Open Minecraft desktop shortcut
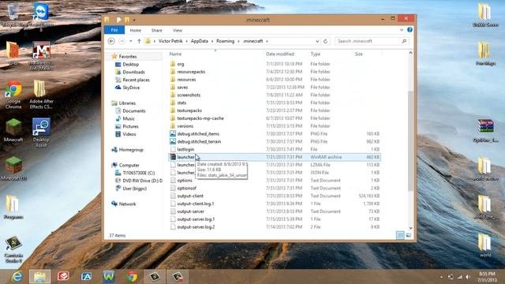This screenshot has height=284, width=505. [13, 130]
